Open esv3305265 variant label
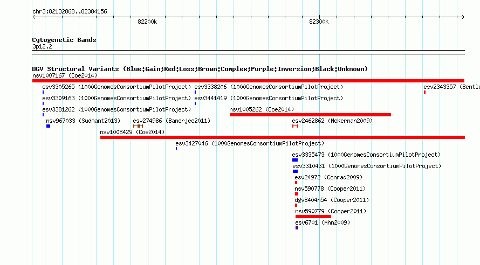Image resolution: width=480 pixels, height=265 pixels. (x=116, y=87)
